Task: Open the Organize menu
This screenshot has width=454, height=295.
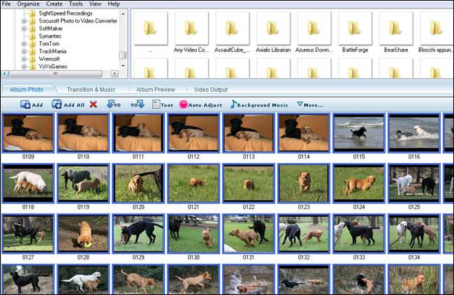Action: (29, 3)
